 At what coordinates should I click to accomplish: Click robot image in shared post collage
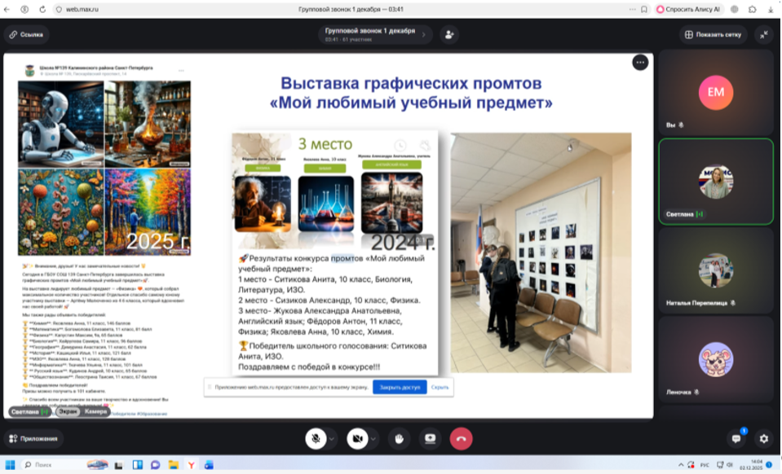click(61, 124)
